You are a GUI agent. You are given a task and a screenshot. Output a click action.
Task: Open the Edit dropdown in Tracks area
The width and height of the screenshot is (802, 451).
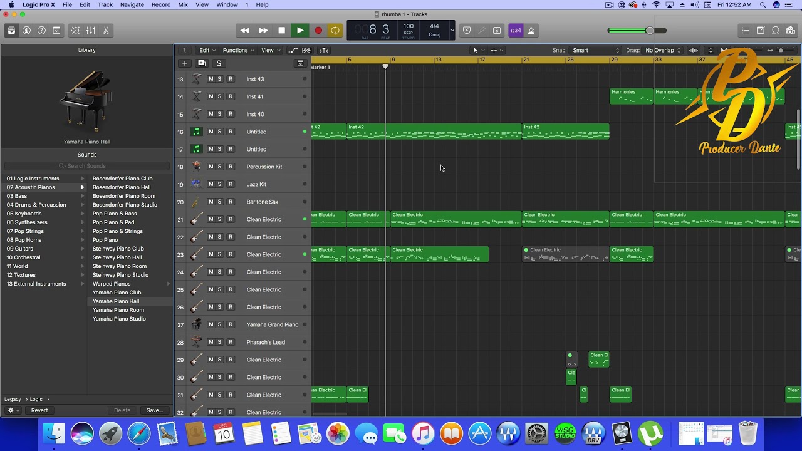[207, 50]
